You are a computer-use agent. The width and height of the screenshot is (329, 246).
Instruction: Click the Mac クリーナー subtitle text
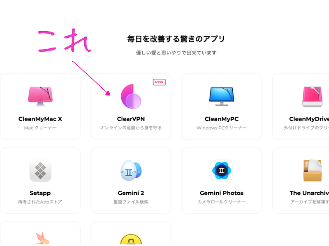pos(40,128)
